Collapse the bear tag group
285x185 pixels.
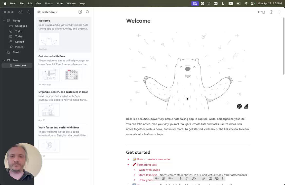click(4, 60)
